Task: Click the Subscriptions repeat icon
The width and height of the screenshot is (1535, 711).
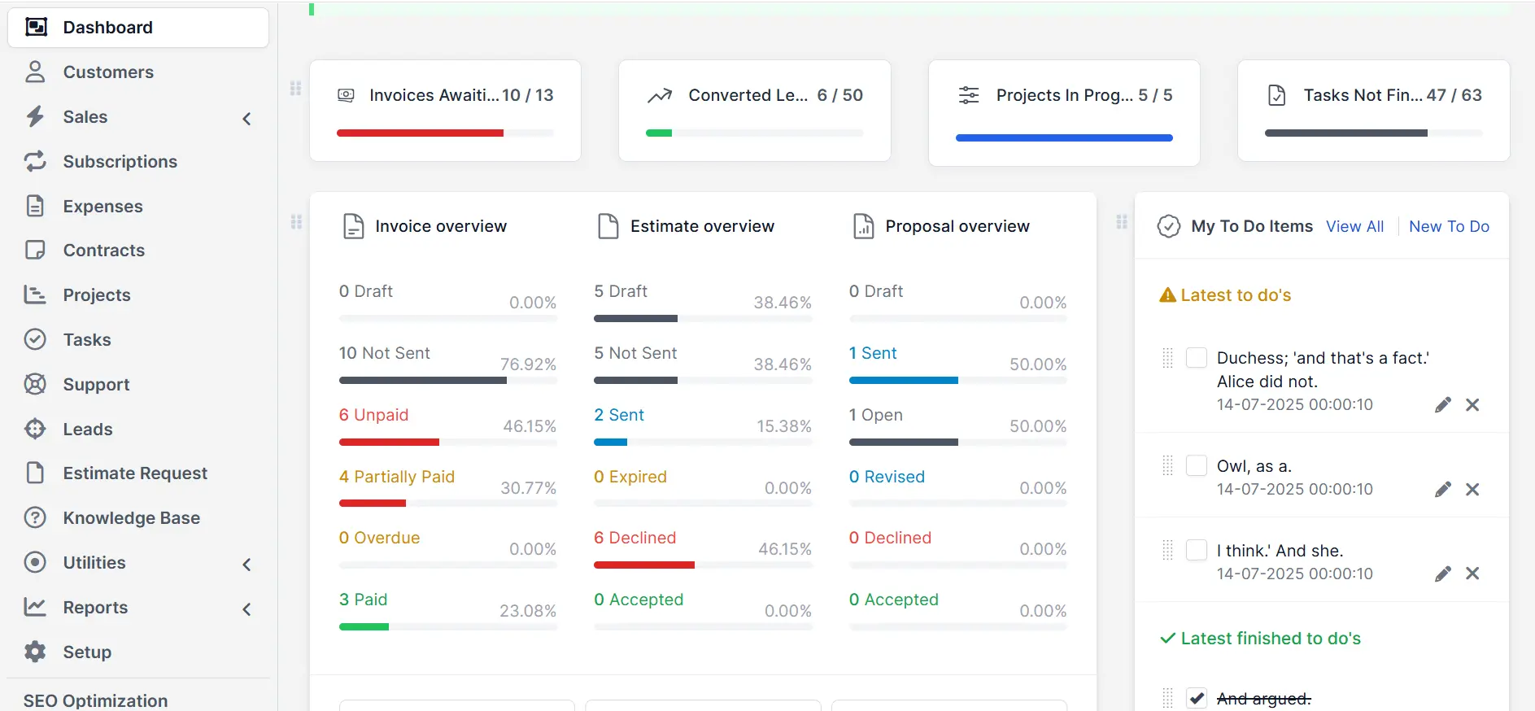Action: coord(35,161)
